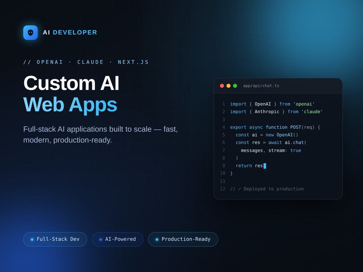Image resolution: width=363 pixels, height=272 pixels.
Task: Click the "// ✓ Deployed to production" comment
Action: (267, 189)
